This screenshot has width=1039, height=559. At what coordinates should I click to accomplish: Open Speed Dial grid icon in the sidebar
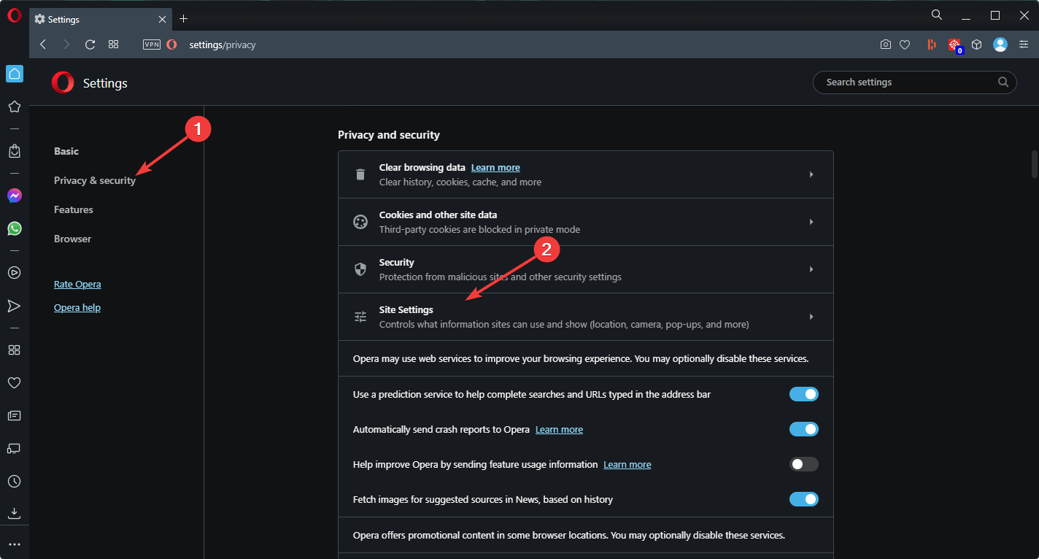15,350
